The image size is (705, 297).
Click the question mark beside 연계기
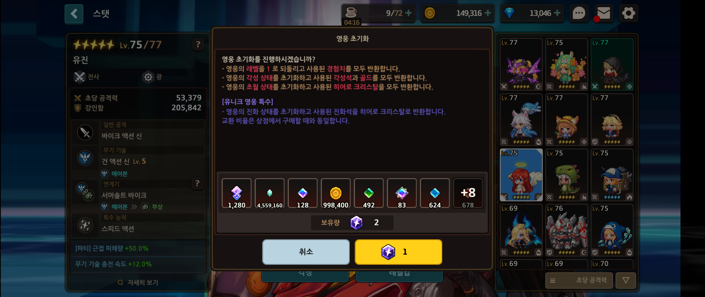click(x=197, y=183)
